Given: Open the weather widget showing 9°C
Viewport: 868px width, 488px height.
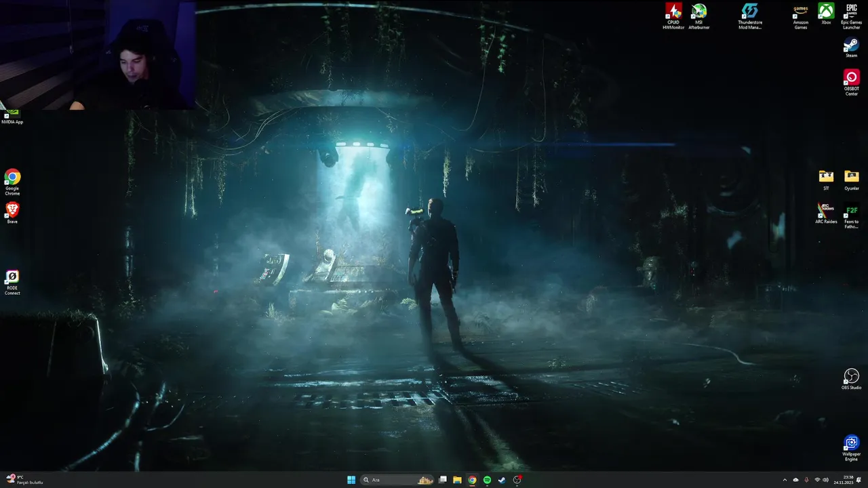Looking at the screenshot, I should (x=24, y=480).
